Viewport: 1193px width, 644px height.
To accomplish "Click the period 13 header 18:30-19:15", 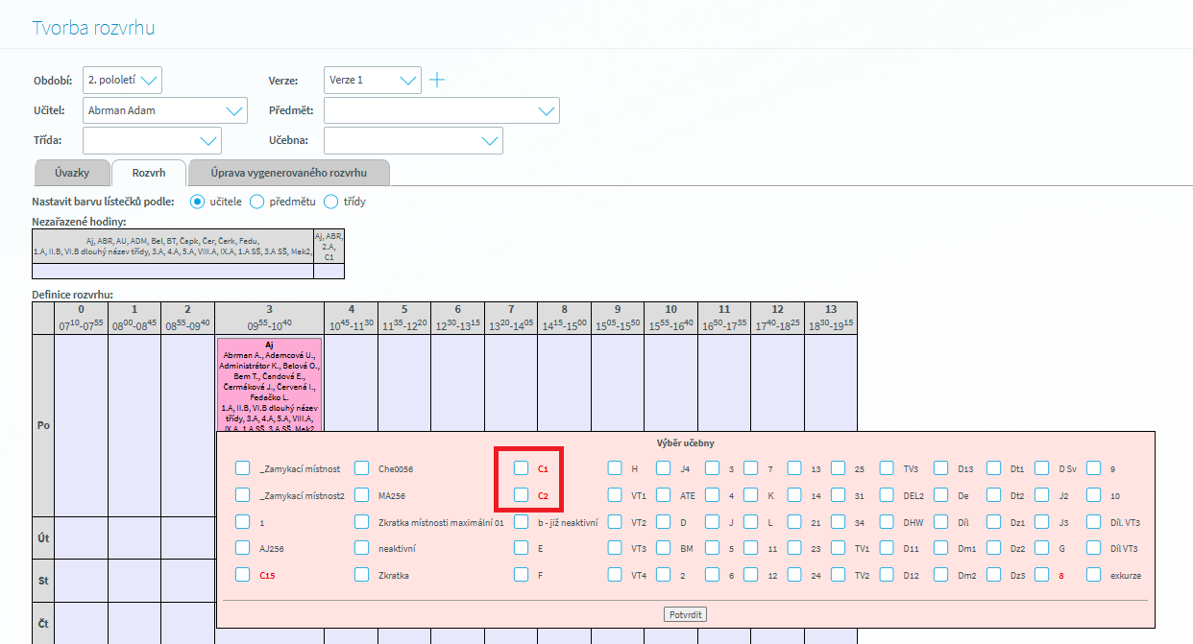I will [831, 319].
